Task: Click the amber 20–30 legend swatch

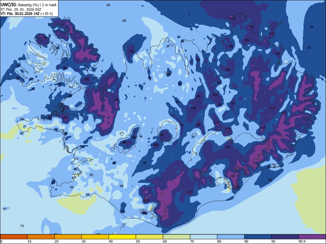Action: point(68,237)
